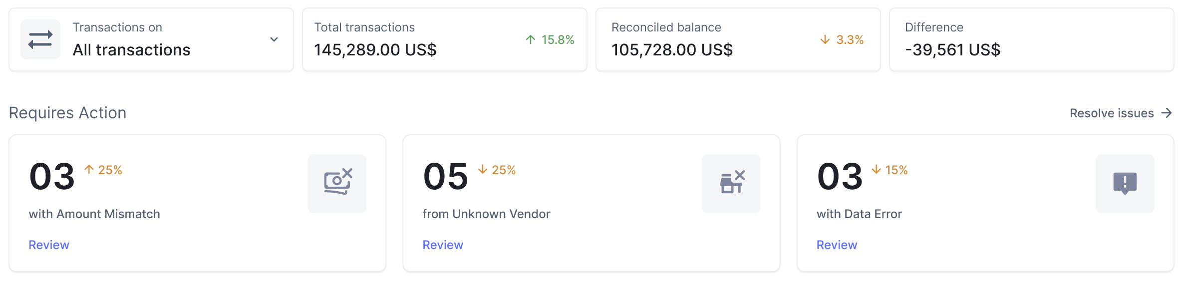Viewport: 1184px width, 283px height.
Task: Click the transactions swap arrows icon
Action: pyautogui.click(x=40, y=39)
